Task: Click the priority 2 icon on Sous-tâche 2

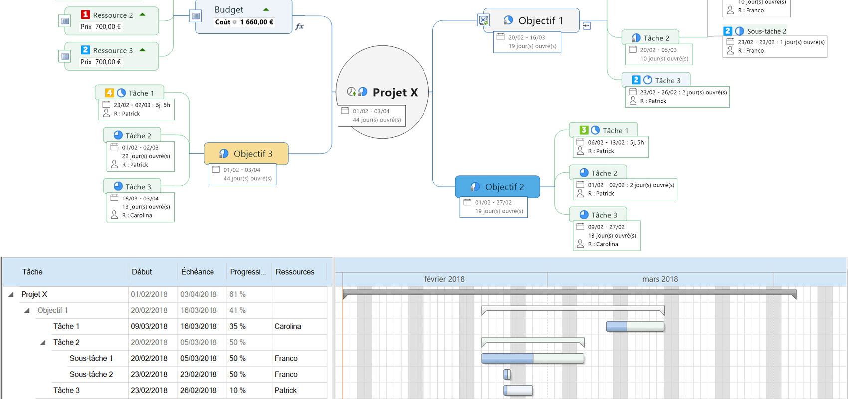Action: tap(728, 31)
